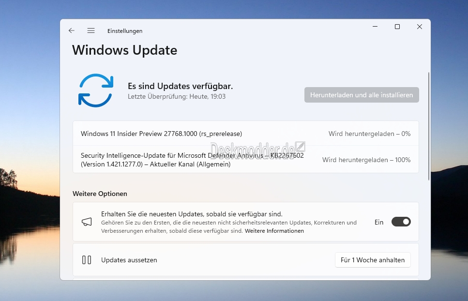468x301 pixels.
Task: Click the back arrow in Einstellungen
Action: point(72,30)
